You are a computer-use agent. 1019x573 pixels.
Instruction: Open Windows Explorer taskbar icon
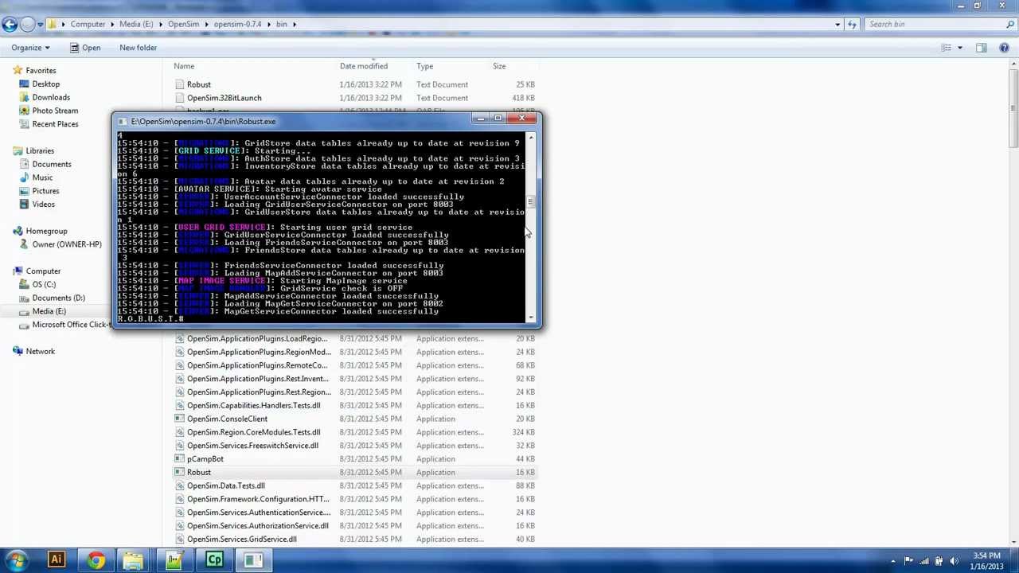(133, 560)
